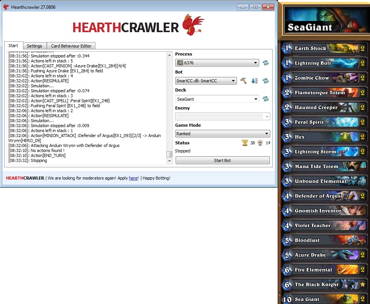Select the Violet Teacher card

tap(324, 225)
